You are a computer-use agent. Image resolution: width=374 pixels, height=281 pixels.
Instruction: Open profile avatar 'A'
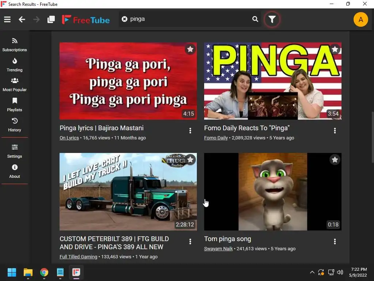(360, 19)
